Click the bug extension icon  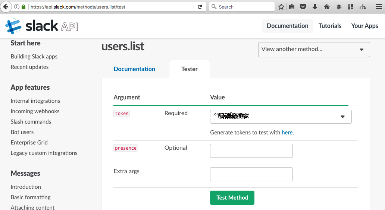pyautogui.click(x=339, y=7)
